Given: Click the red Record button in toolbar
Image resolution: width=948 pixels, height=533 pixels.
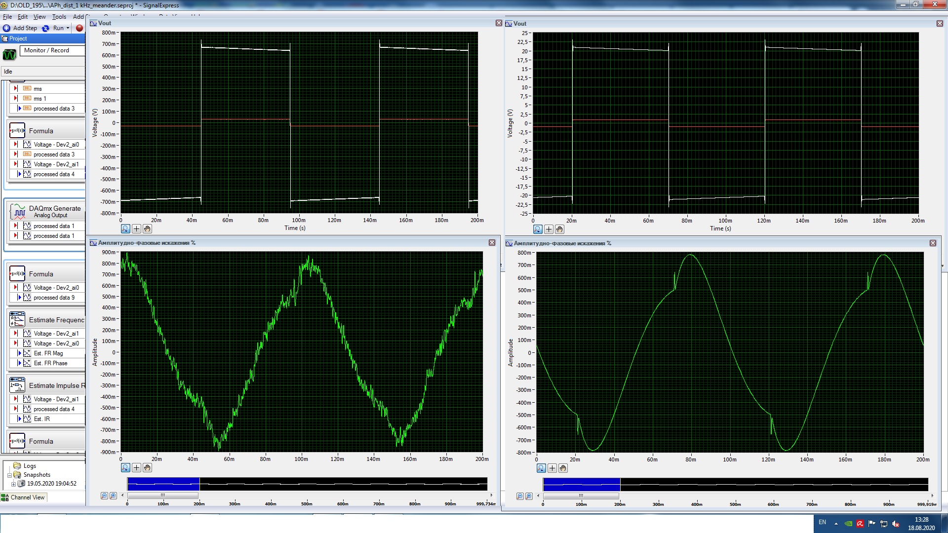Looking at the screenshot, I should pyautogui.click(x=79, y=28).
